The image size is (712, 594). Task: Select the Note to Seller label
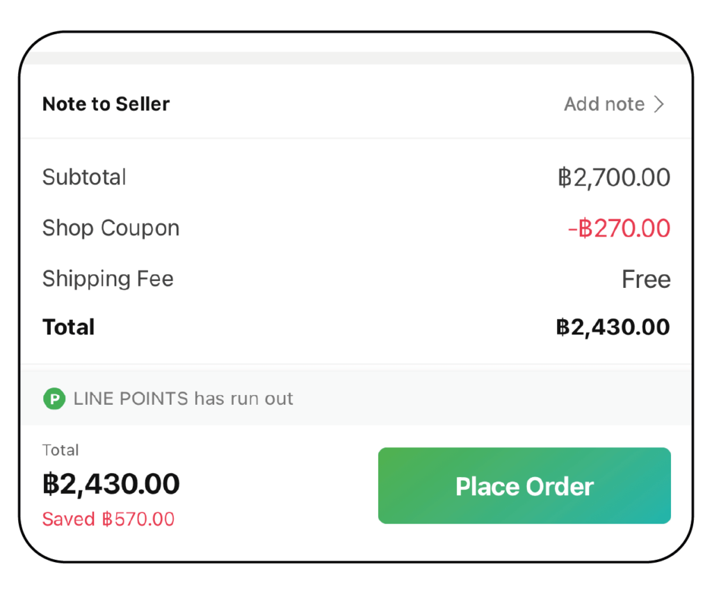tap(106, 104)
